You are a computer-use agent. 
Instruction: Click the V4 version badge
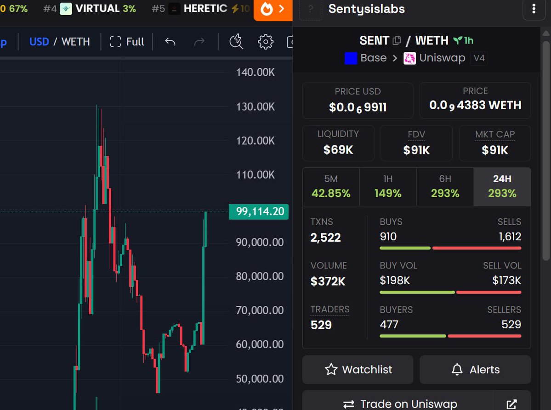point(479,58)
